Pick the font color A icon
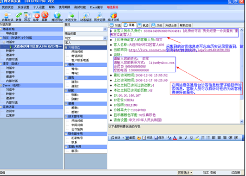This screenshot has height=176, width=246. [175, 138]
